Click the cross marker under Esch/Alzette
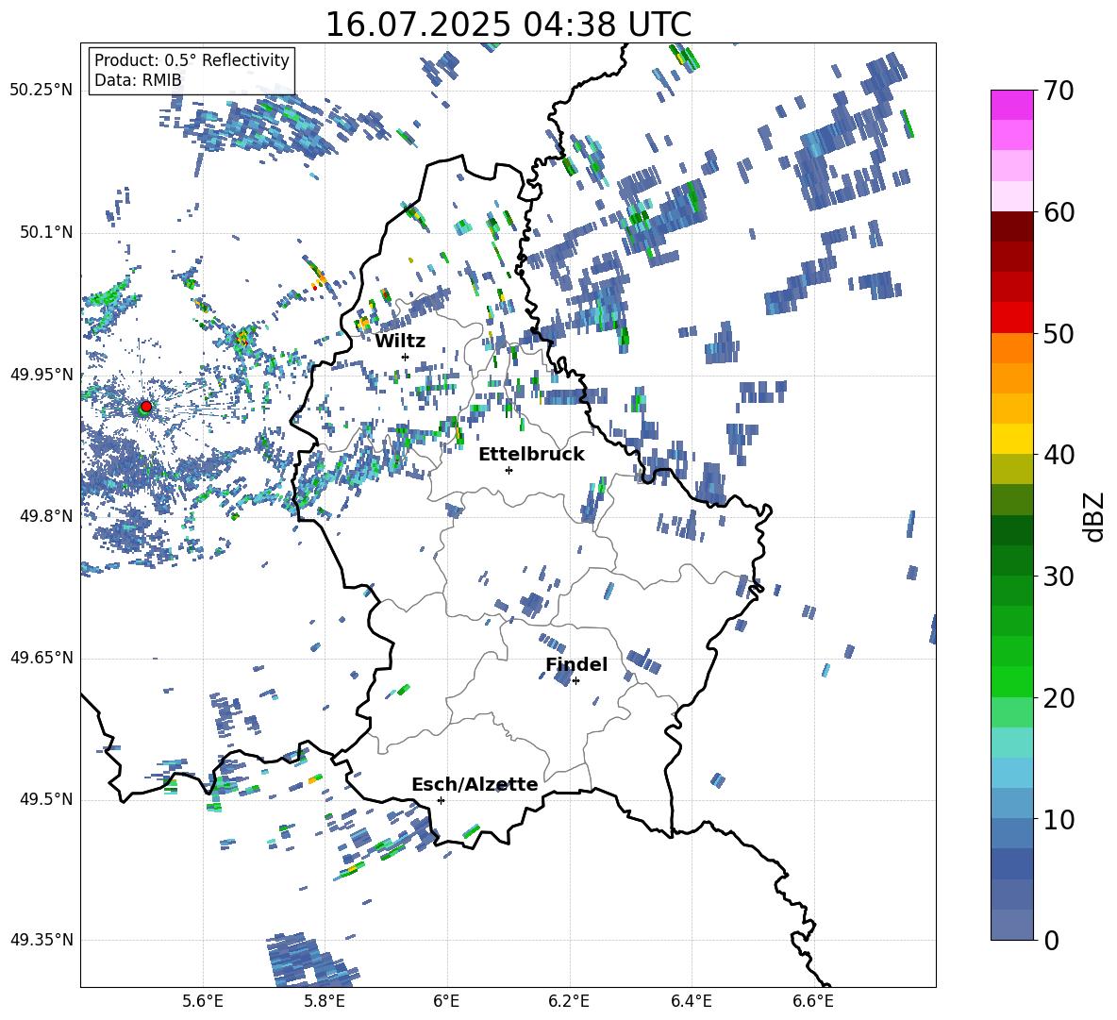Screen dimensions: 1117x1020 441,800
